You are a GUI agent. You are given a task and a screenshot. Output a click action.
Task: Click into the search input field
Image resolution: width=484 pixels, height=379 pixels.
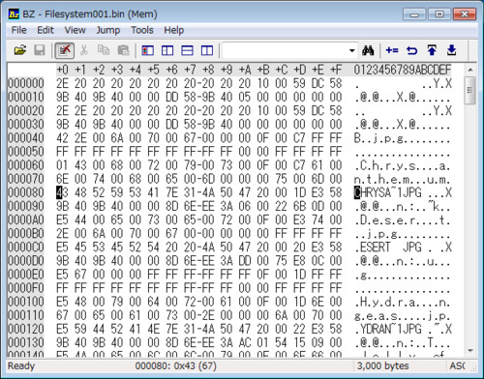[x=286, y=50]
